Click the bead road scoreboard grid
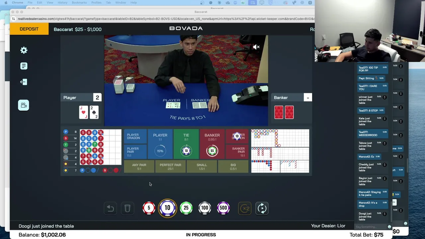The height and width of the screenshot is (239, 425). click(101, 147)
